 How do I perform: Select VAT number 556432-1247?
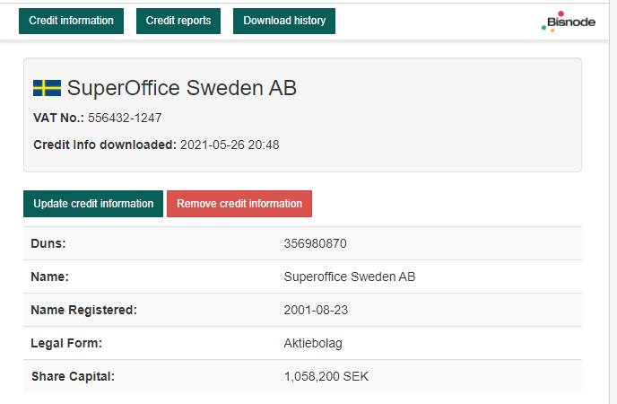[125, 118]
